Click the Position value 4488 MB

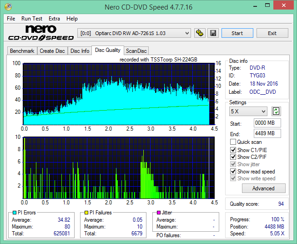coord(274,227)
